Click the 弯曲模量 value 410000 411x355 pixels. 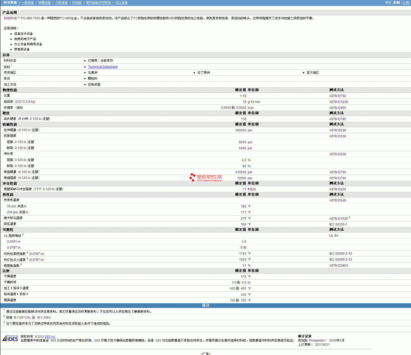pyautogui.click(x=240, y=172)
